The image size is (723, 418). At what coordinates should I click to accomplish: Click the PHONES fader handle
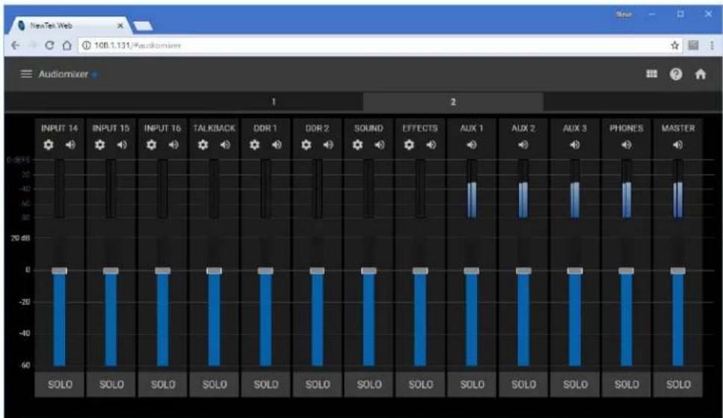click(x=626, y=271)
